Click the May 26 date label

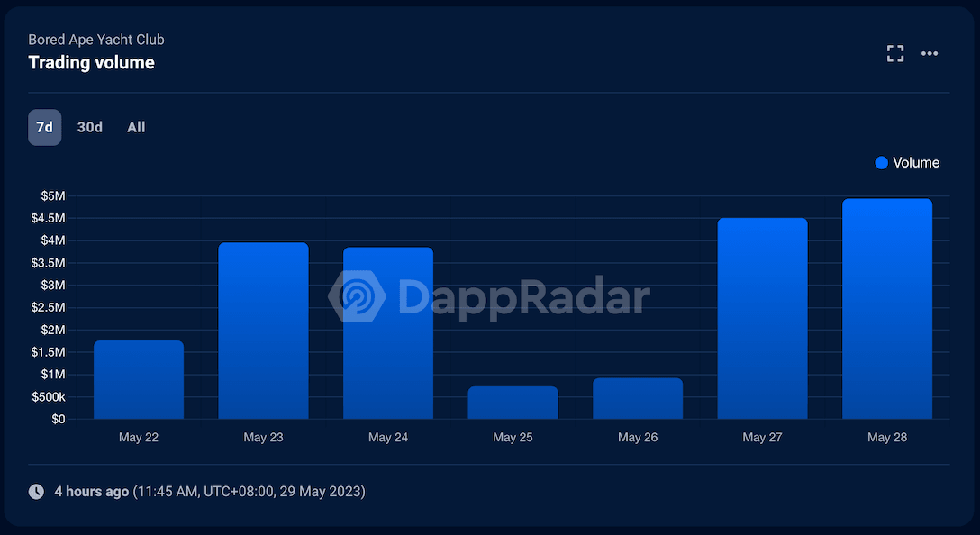[x=638, y=438]
